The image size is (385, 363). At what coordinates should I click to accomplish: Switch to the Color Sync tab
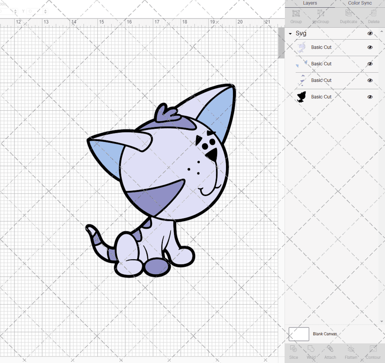[360, 3]
